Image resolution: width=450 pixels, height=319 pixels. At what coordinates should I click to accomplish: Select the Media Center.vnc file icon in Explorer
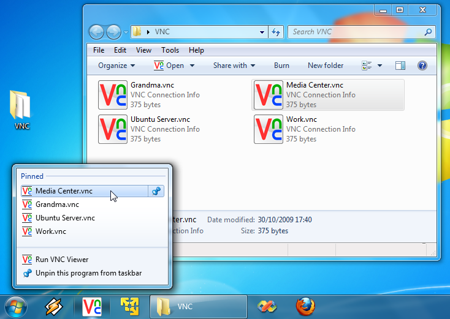269,95
